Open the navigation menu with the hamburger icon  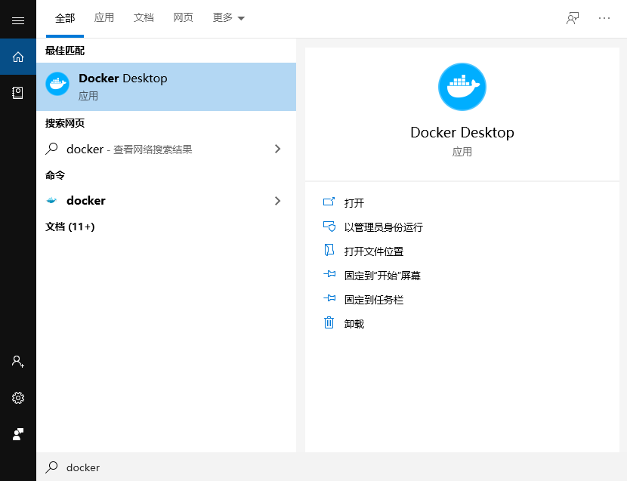click(x=18, y=20)
